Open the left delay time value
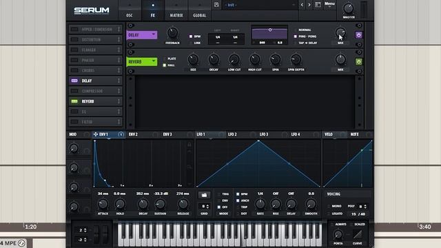 point(218,37)
